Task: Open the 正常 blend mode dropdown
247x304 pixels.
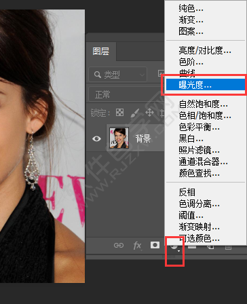Action: tap(126, 94)
